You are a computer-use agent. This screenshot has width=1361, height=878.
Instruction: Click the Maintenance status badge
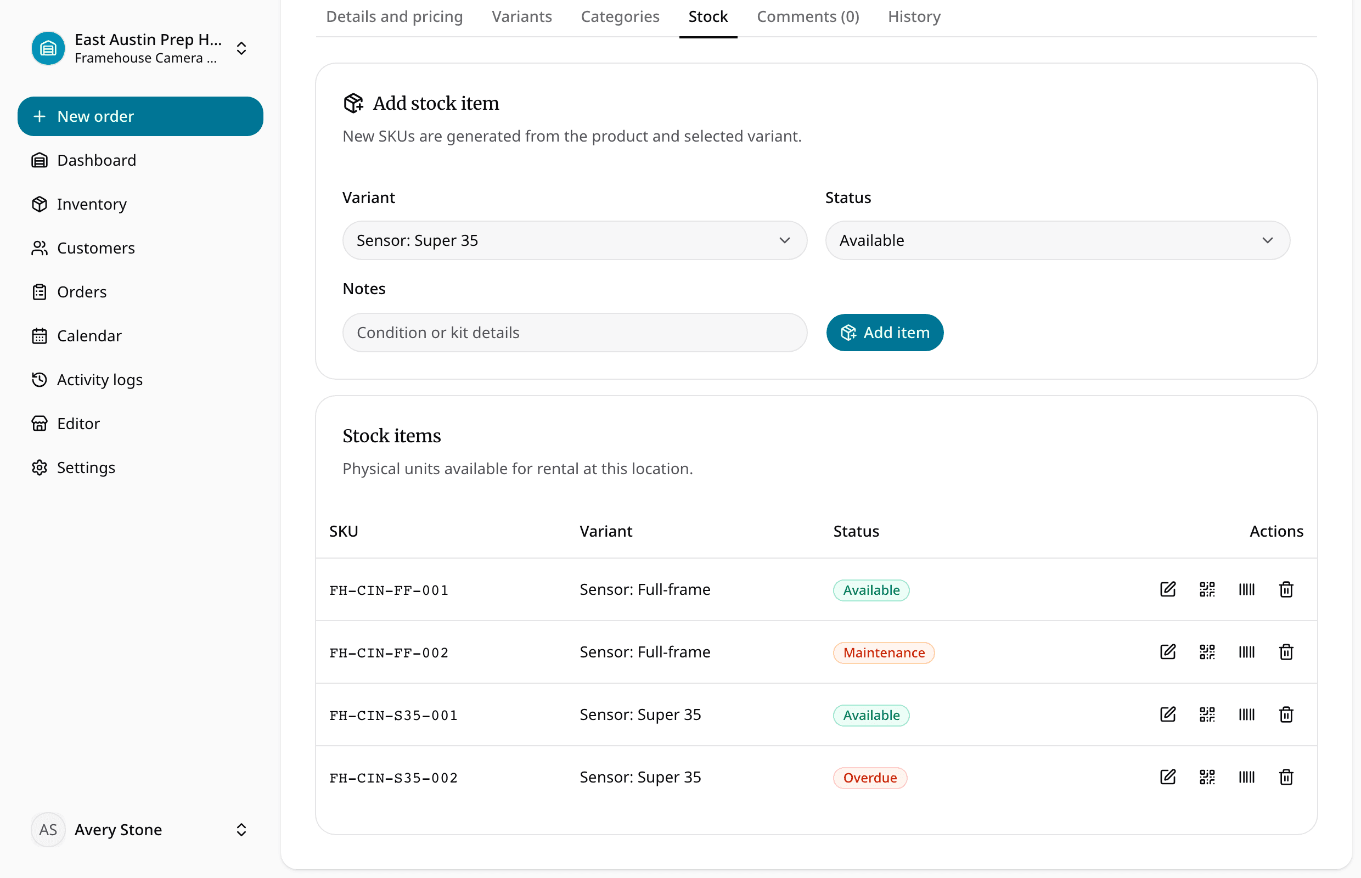coord(884,653)
